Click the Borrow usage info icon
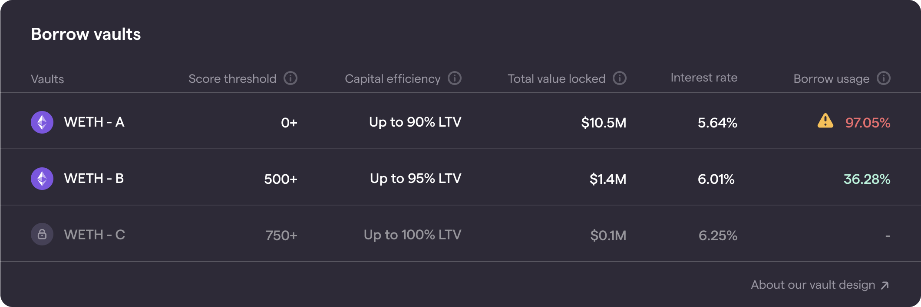Image resolution: width=921 pixels, height=307 pixels. click(x=883, y=78)
